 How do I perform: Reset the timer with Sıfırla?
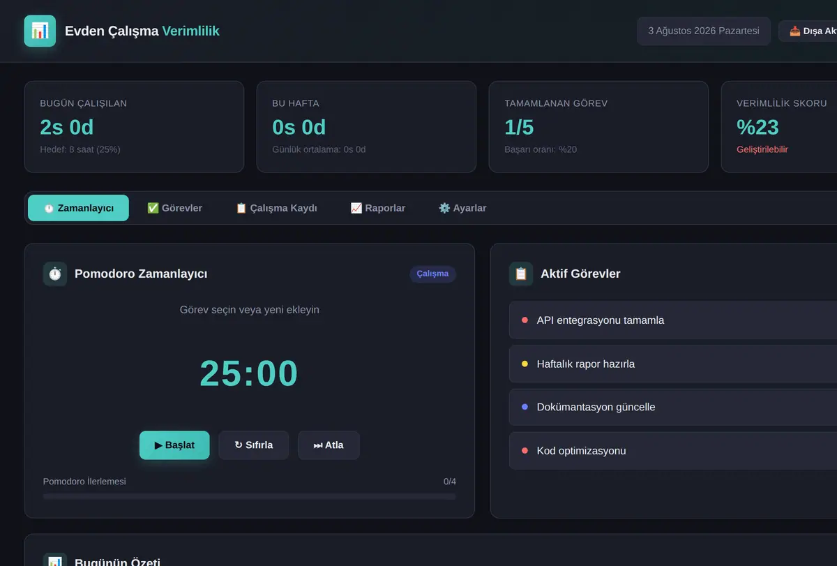click(254, 445)
